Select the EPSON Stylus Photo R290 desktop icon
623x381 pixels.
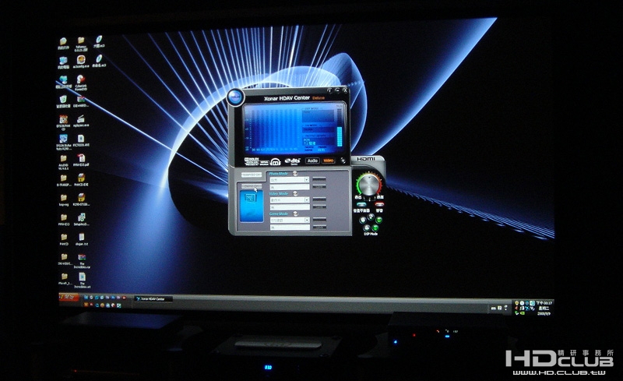click(63, 142)
